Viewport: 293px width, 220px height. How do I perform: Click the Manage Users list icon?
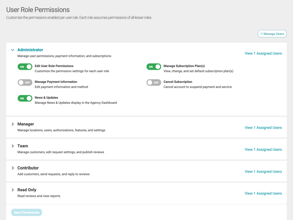pos(262,34)
